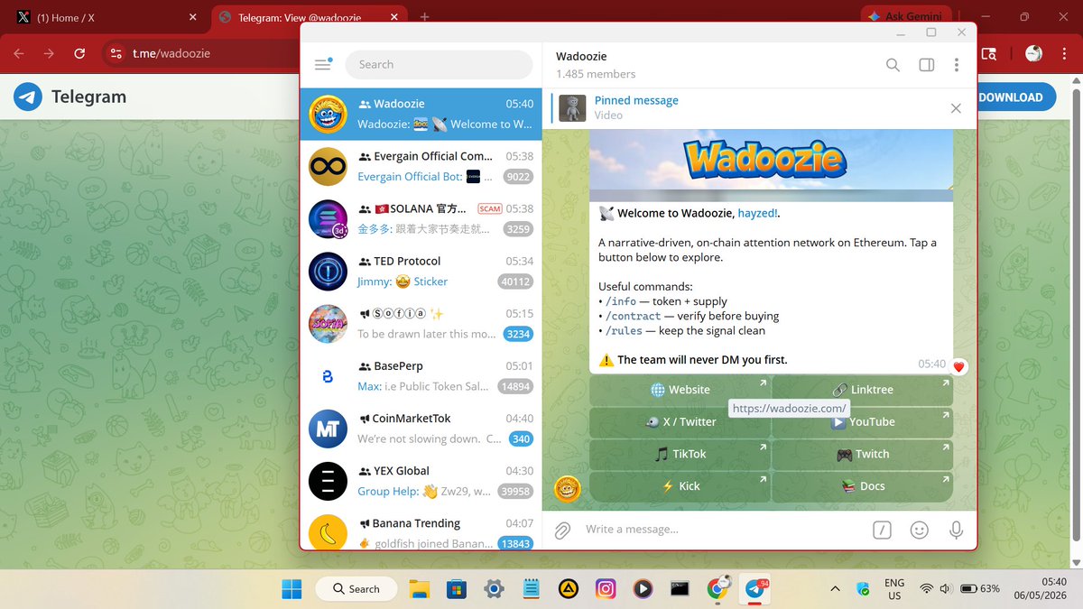Click the Ask Gemini button in Chrome
Viewport: 1083px width, 609px height.
tap(905, 16)
